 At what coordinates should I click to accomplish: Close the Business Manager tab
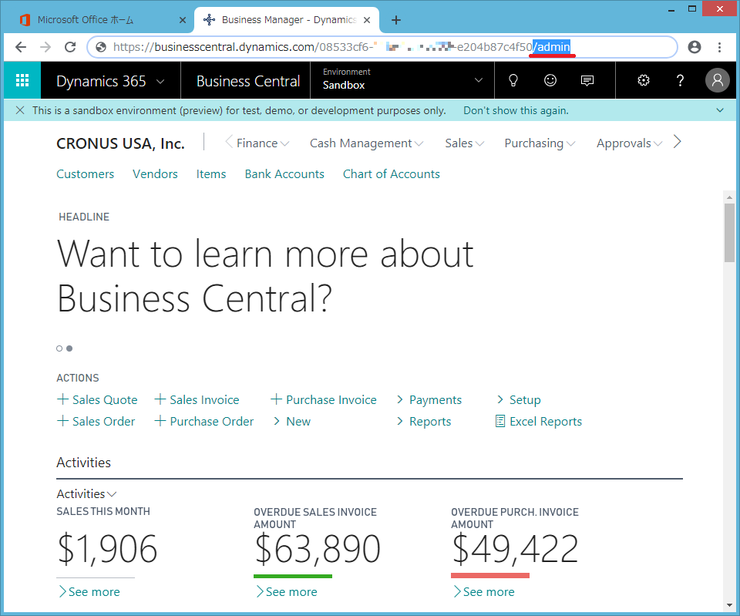point(367,20)
